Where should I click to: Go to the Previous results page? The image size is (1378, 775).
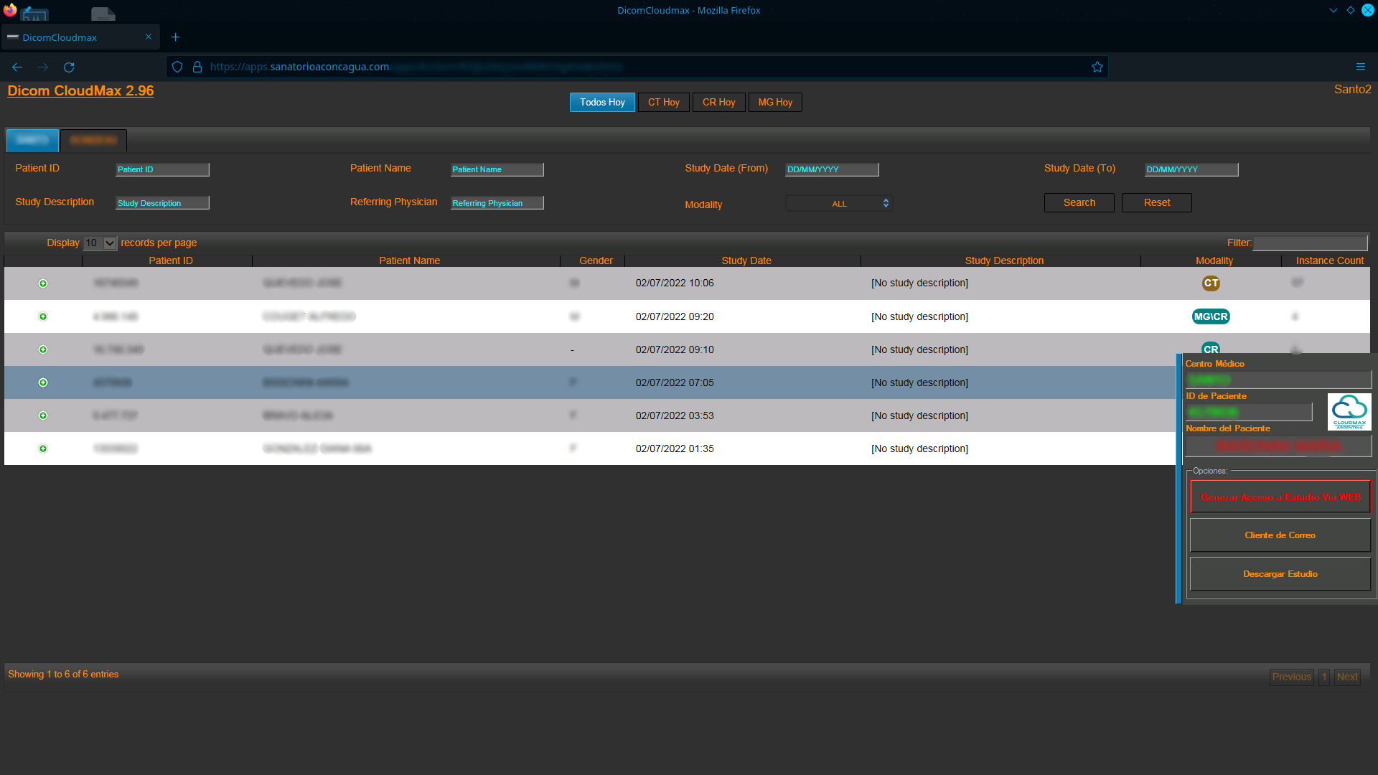coord(1291,677)
